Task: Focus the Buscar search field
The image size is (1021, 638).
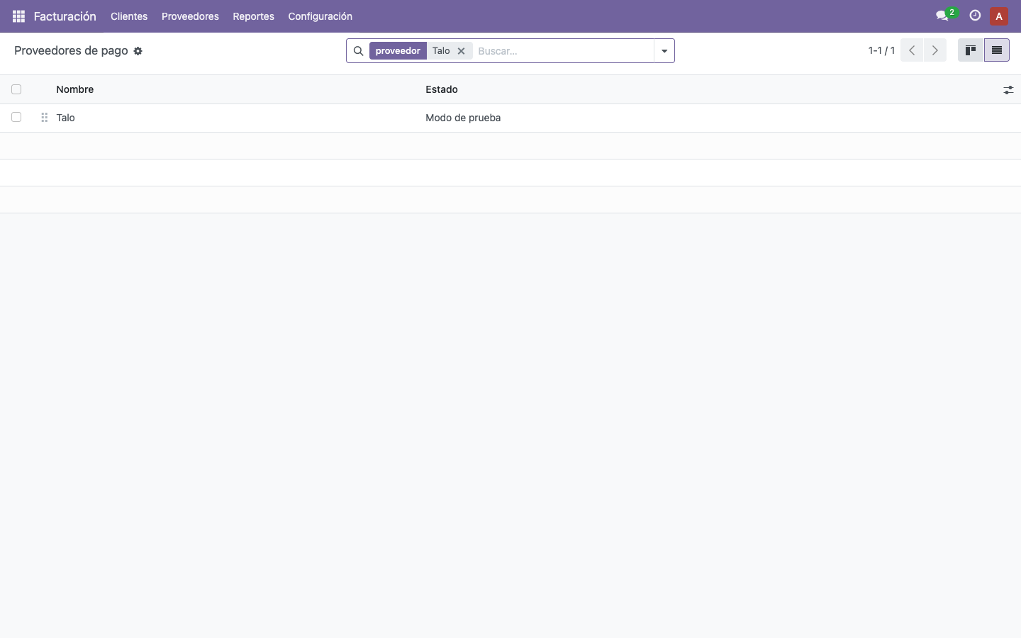Action: pos(563,51)
